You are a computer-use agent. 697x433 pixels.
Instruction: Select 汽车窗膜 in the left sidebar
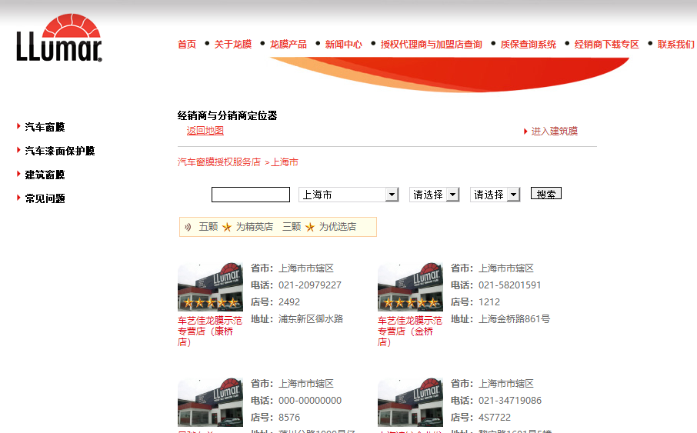45,127
